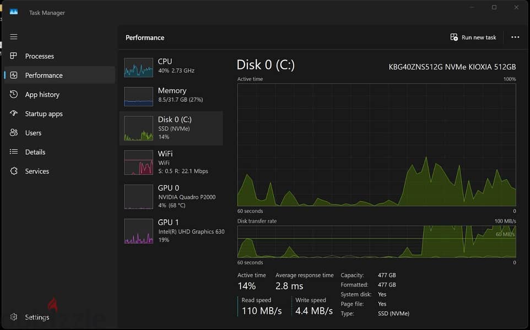The width and height of the screenshot is (530, 330).
Task: Toggle the hamburger navigation menu
Action: coord(14,36)
